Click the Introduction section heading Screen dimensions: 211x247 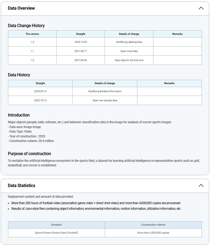[x=19, y=115]
